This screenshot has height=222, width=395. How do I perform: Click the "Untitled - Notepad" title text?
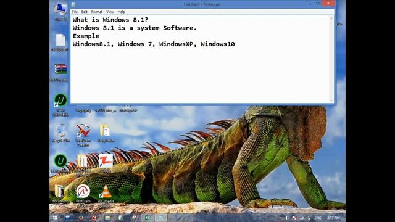[202, 4]
